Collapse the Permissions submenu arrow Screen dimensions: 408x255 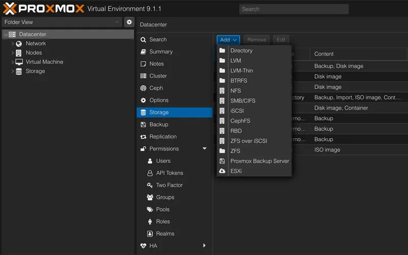tap(205, 148)
